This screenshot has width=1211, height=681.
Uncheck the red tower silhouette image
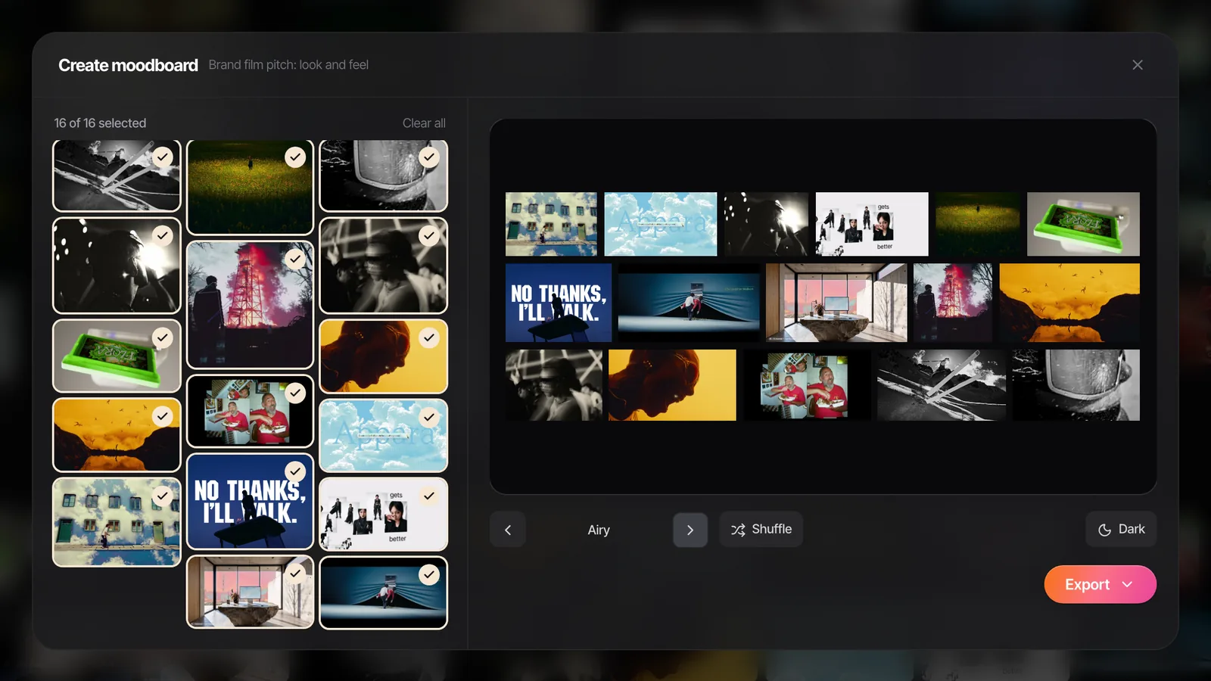tap(295, 259)
